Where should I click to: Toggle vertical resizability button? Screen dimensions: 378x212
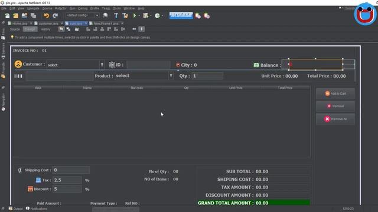pos(142,29)
